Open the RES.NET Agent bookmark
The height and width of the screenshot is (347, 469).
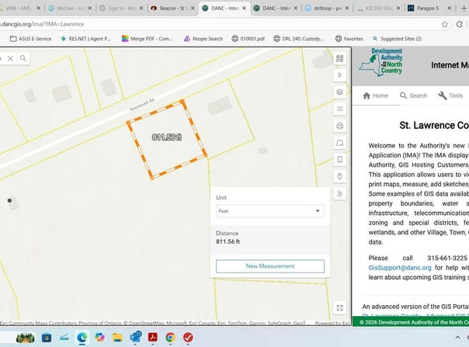(x=85, y=39)
